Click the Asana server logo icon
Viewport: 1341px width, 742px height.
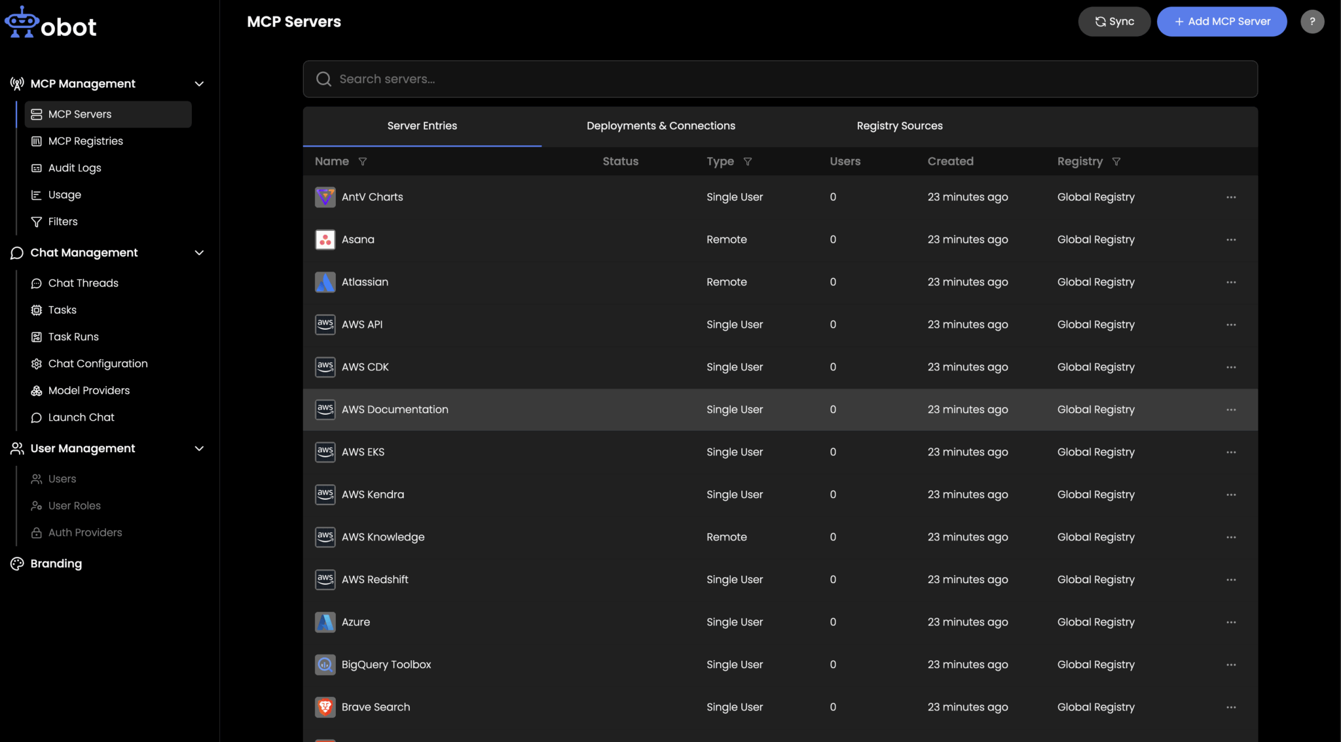[x=325, y=239]
